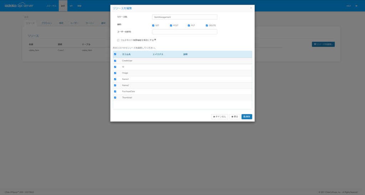Open the ステータス menu in top navigation
365x195 pixels.
click(51, 6)
